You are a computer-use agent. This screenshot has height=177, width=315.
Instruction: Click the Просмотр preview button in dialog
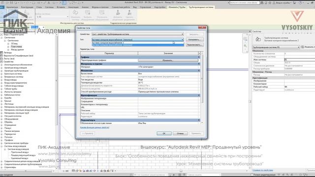[x=88, y=133]
